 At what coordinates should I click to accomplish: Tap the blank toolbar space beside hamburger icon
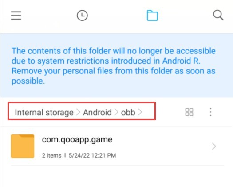click(x=49, y=15)
